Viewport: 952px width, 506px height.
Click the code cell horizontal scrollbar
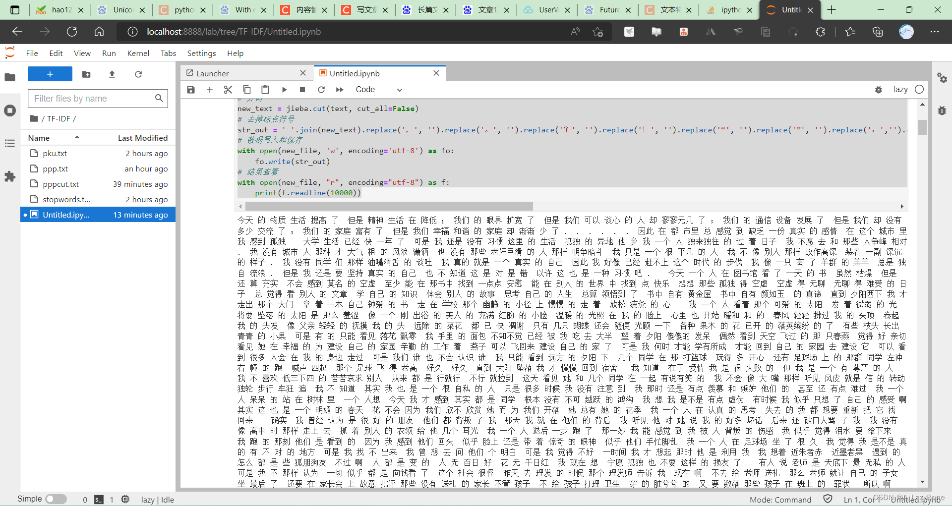pyautogui.click(x=389, y=206)
